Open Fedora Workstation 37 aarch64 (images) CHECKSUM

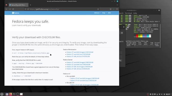[x=80, y=52]
